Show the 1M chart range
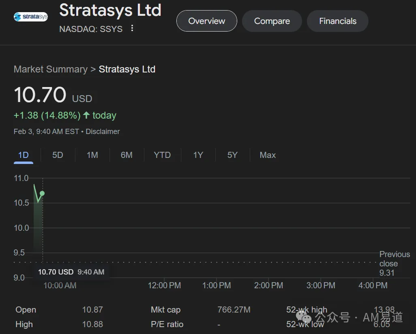This screenshot has width=416, height=334. (92, 155)
